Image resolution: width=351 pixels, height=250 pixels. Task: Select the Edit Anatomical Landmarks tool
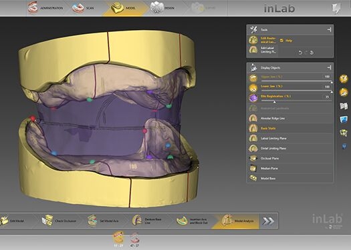pos(263,40)
